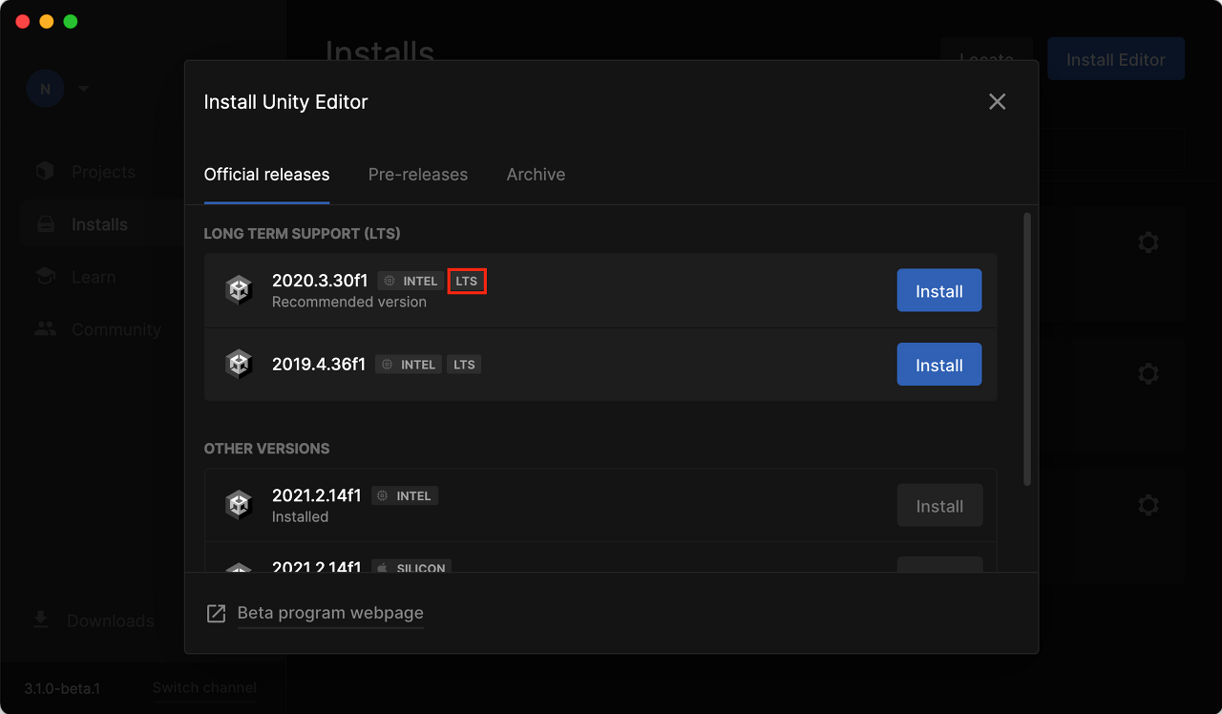Open the Pre-releases tab
This screenshot has height=714, width=1222.
tap(418, 175)
